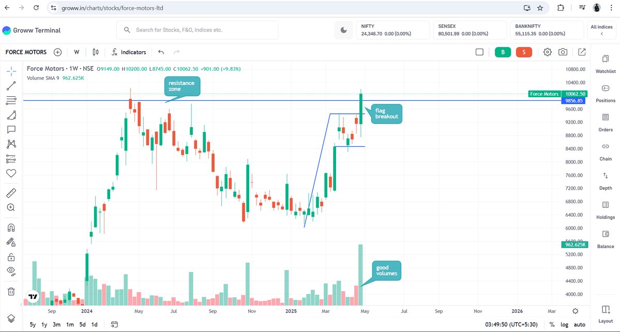Toggle lock all drawing tools

(11, 258)
